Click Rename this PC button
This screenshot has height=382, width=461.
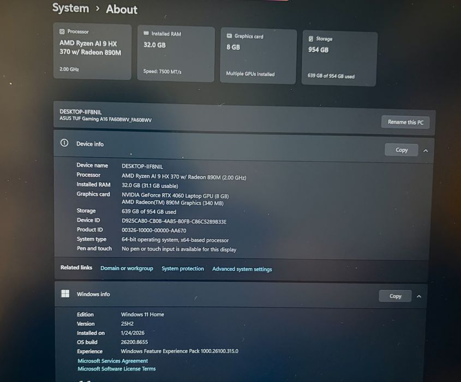[x=405, y=122]
